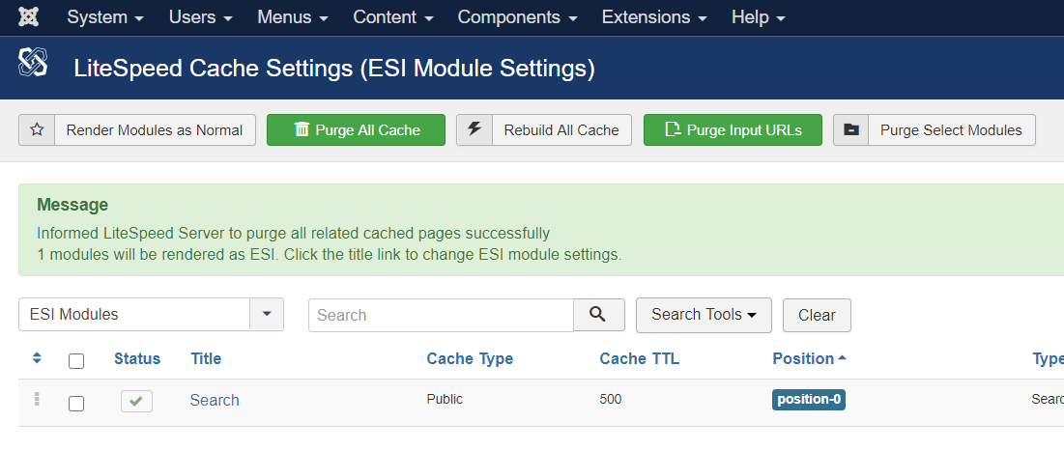Viewport: 1064px width, 451px height.
Task: Click the ordering sort arrows column icon
Action: 38,358
